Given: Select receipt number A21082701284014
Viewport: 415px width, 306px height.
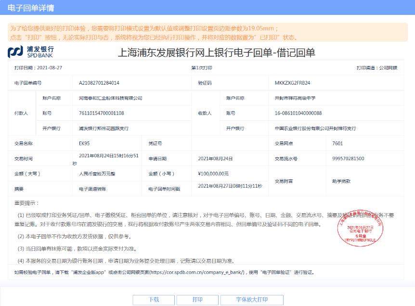Looking at the screenshot, I should [x=99, y=83].
